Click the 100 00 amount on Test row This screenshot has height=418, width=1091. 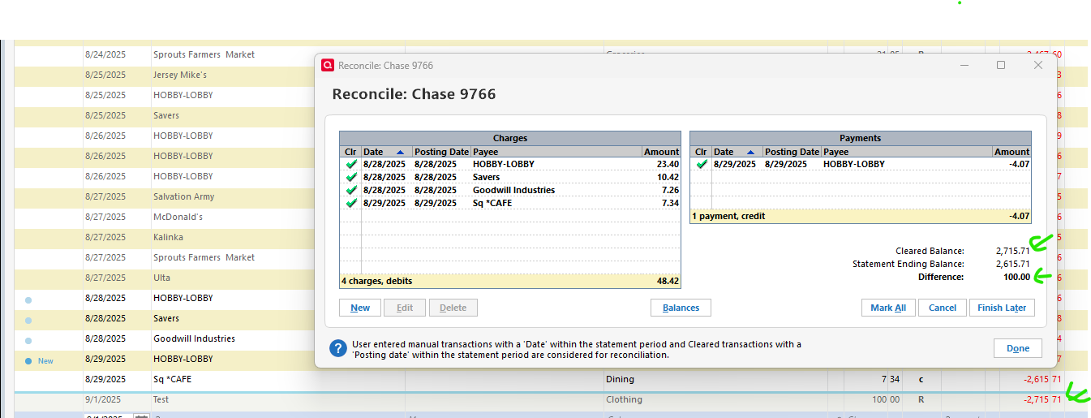(886, 399)
